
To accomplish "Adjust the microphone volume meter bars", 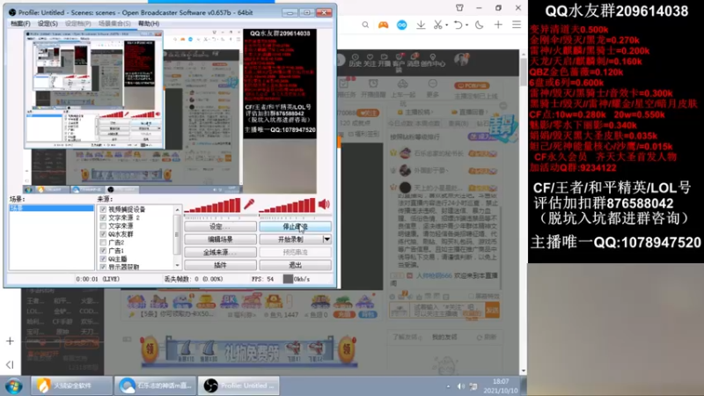I will [212, 206].
